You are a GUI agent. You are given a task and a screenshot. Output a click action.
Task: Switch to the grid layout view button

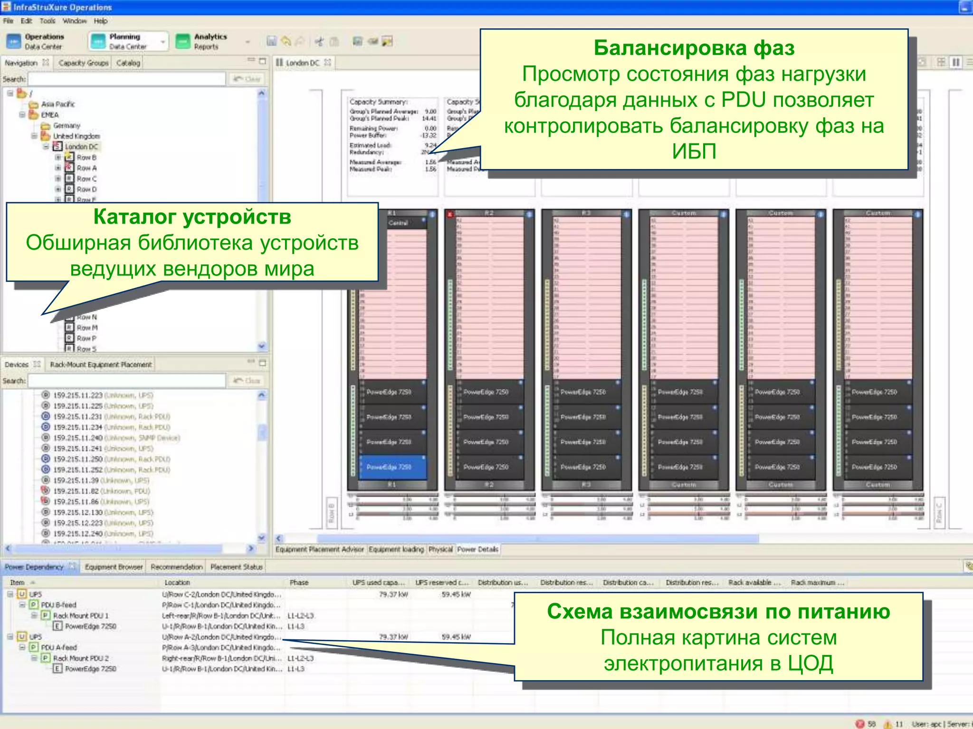[x=941, y=62]
